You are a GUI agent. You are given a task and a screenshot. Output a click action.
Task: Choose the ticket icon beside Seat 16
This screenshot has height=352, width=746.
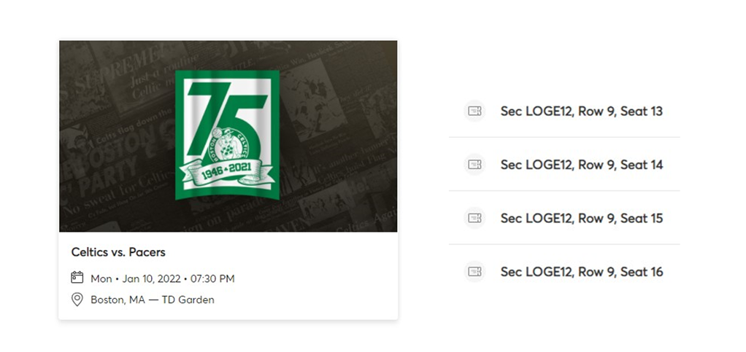[x=475, y=272]
